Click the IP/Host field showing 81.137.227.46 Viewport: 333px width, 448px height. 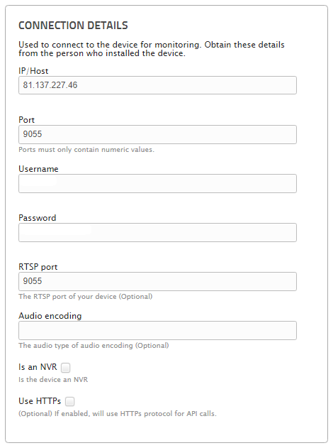[x=157, y=85]
